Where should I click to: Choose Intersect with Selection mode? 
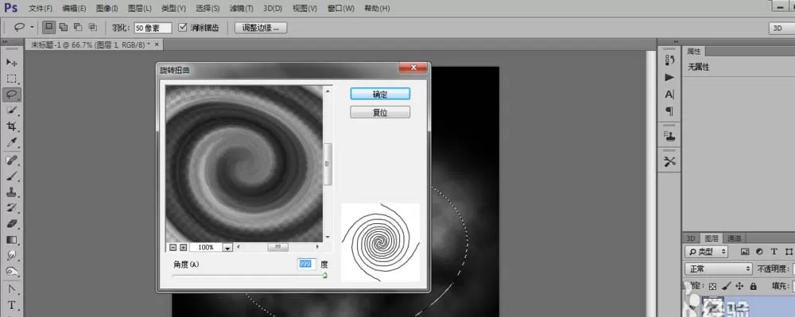(93, 27)
